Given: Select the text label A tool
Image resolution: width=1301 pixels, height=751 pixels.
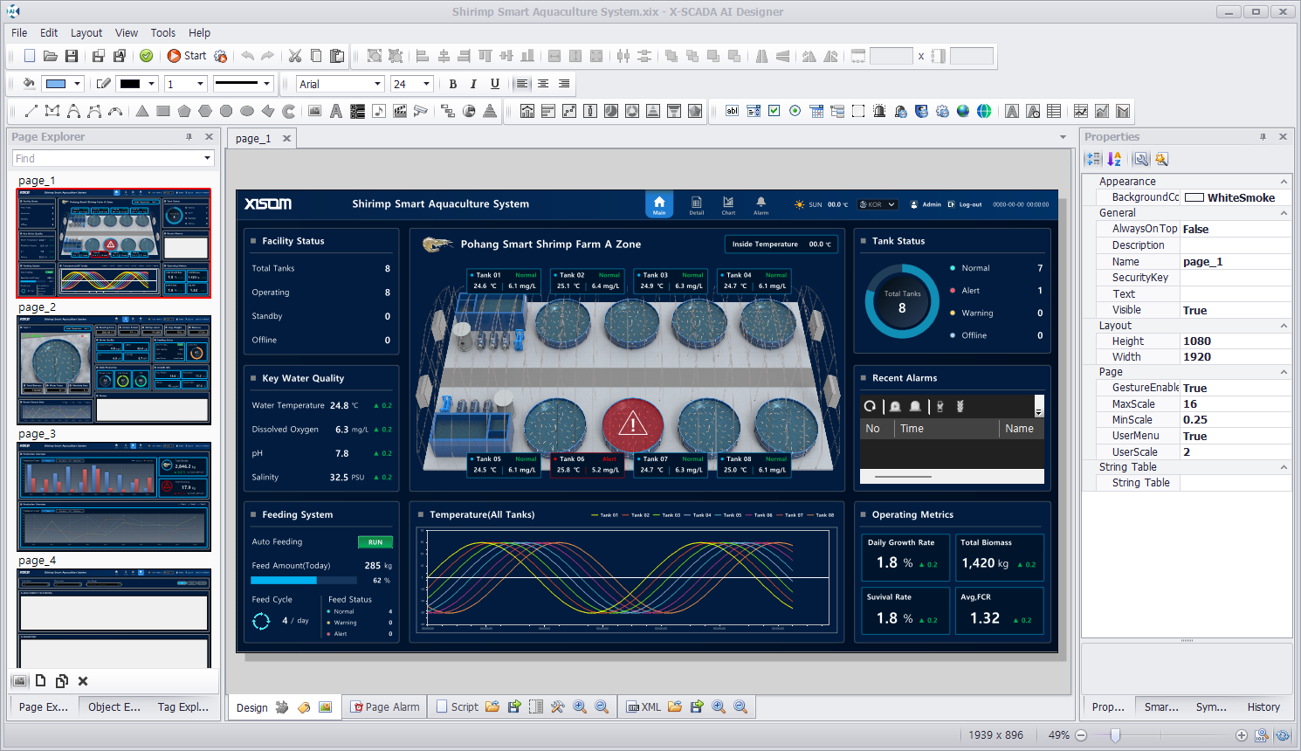Looking at the screenshot, I should click(336, 111).
